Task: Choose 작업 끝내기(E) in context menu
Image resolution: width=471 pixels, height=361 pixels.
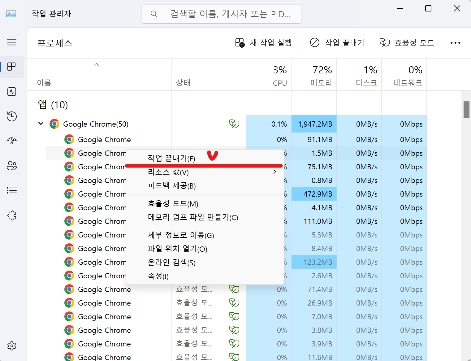Action: pos(205,159)
